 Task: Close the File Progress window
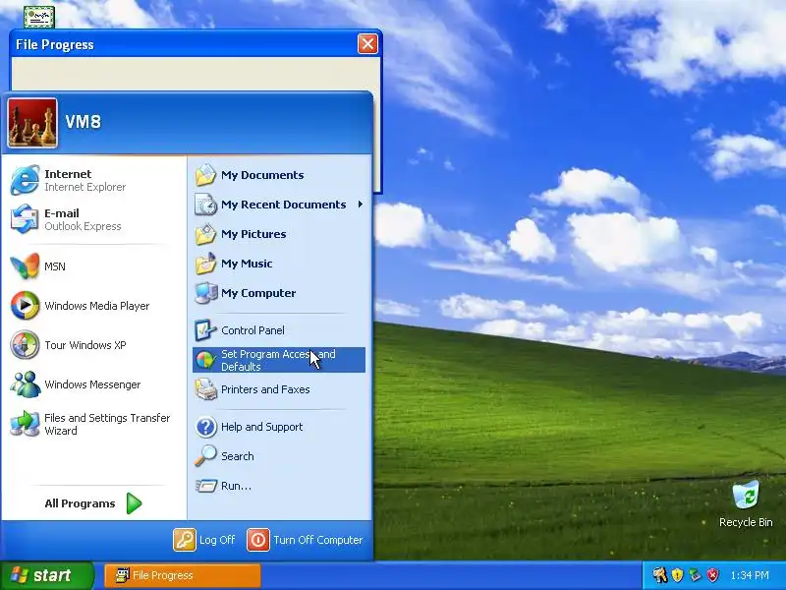coord(367,44)
